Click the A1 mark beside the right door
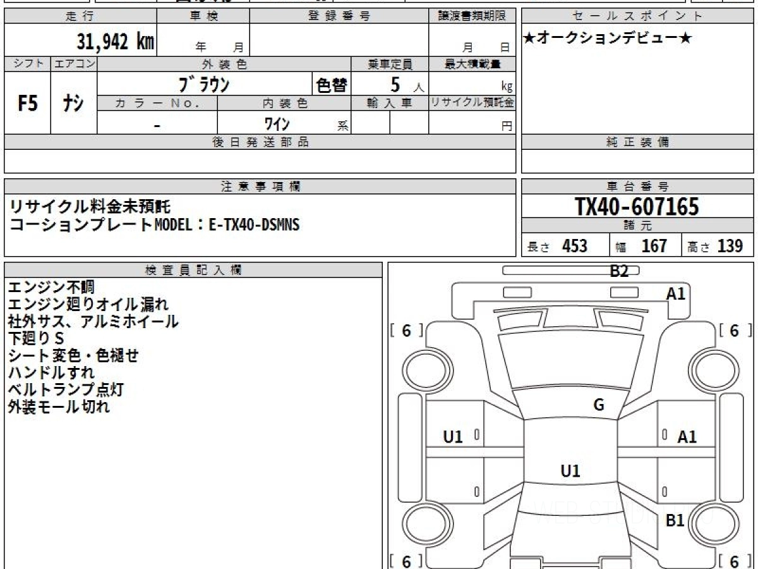The height and width of the screenshot is (569, 758). (687, 436)
